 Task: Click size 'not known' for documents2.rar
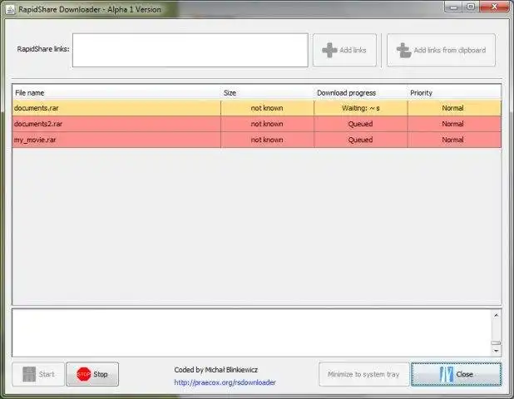coord(268,124)
